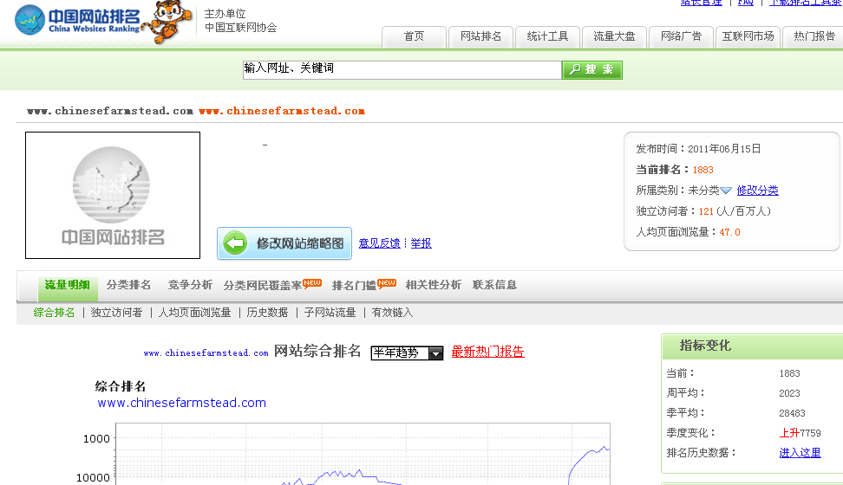Open the 流量大盘 nav tab
The height and width of the screenshot is (485, 843).
click(x=614, y=36)
